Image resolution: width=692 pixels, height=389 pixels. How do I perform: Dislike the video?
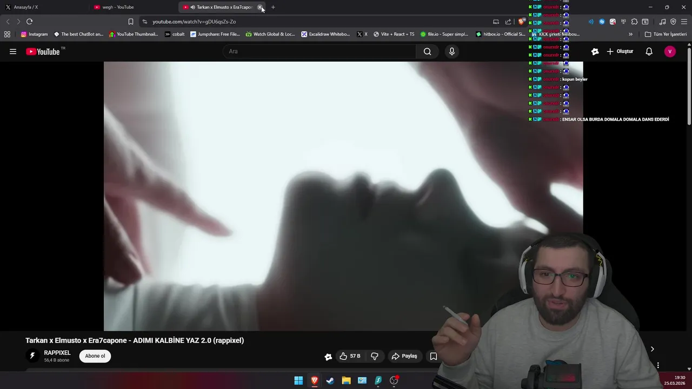coord(375,356)
